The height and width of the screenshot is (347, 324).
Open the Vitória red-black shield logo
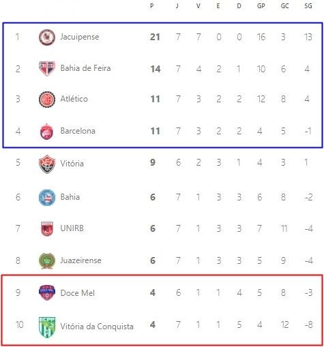tap(47, 164)
